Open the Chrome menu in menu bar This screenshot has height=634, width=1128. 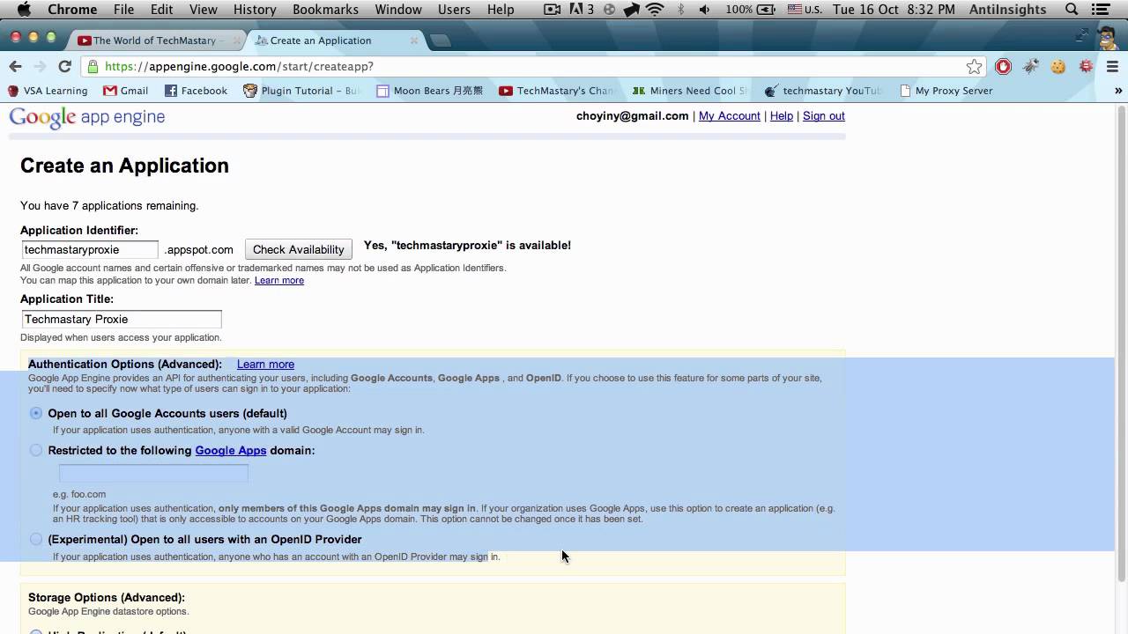(x=72, y=10)
